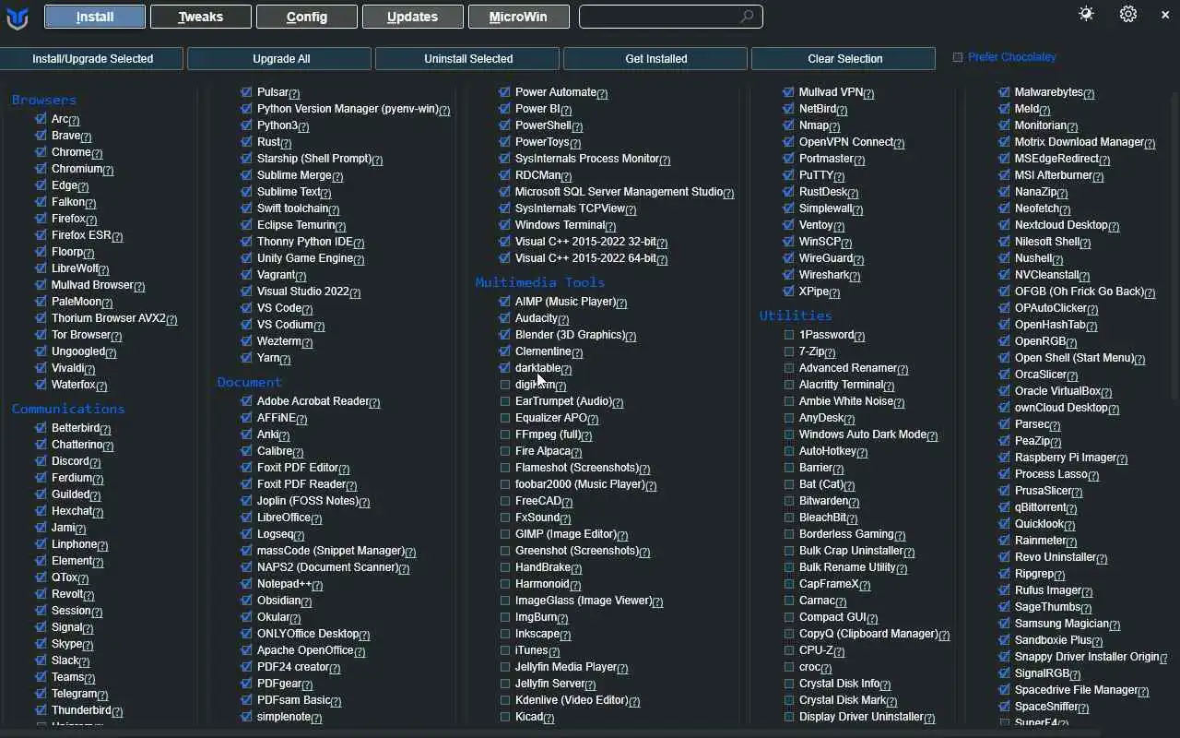1180x738 pixels.
Task: Uncheck the Malwarebytes checkbox
Action: click(x=1004, y=92)
